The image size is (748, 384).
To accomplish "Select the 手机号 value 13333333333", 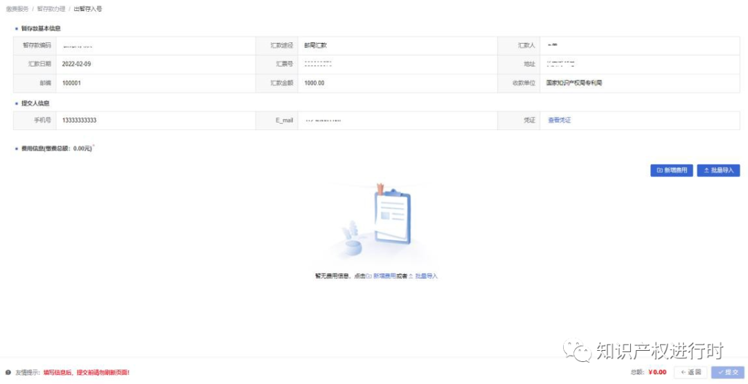I will (x=79, y=120).
